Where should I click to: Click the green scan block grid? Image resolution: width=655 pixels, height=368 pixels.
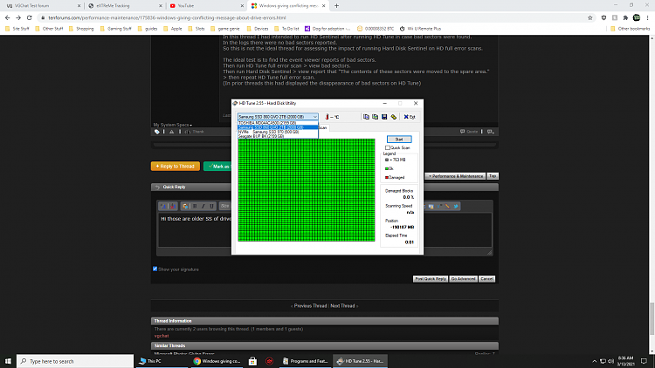(x=307, y=190)
